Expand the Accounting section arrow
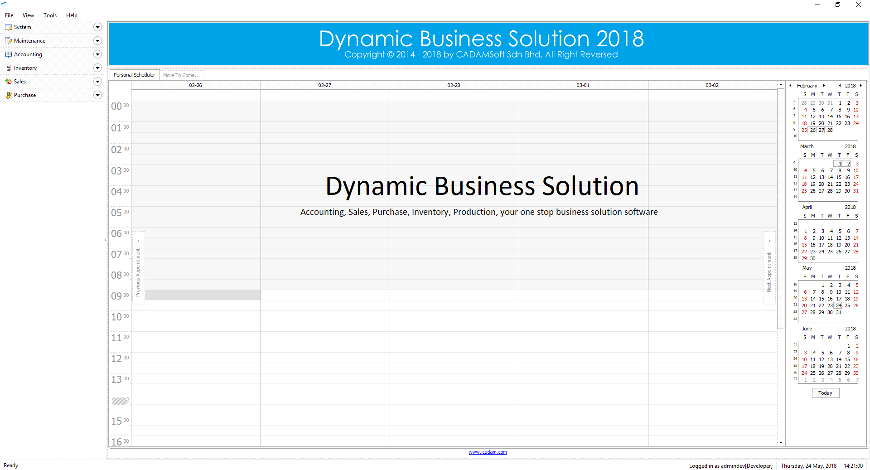Screen dimensions: 870x470 97,54
